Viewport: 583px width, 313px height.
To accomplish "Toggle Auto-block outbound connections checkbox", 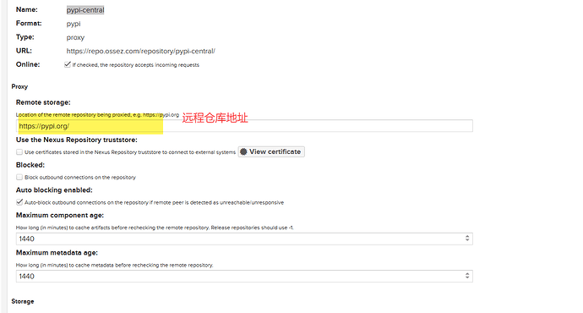I will (x=19, y=202).
